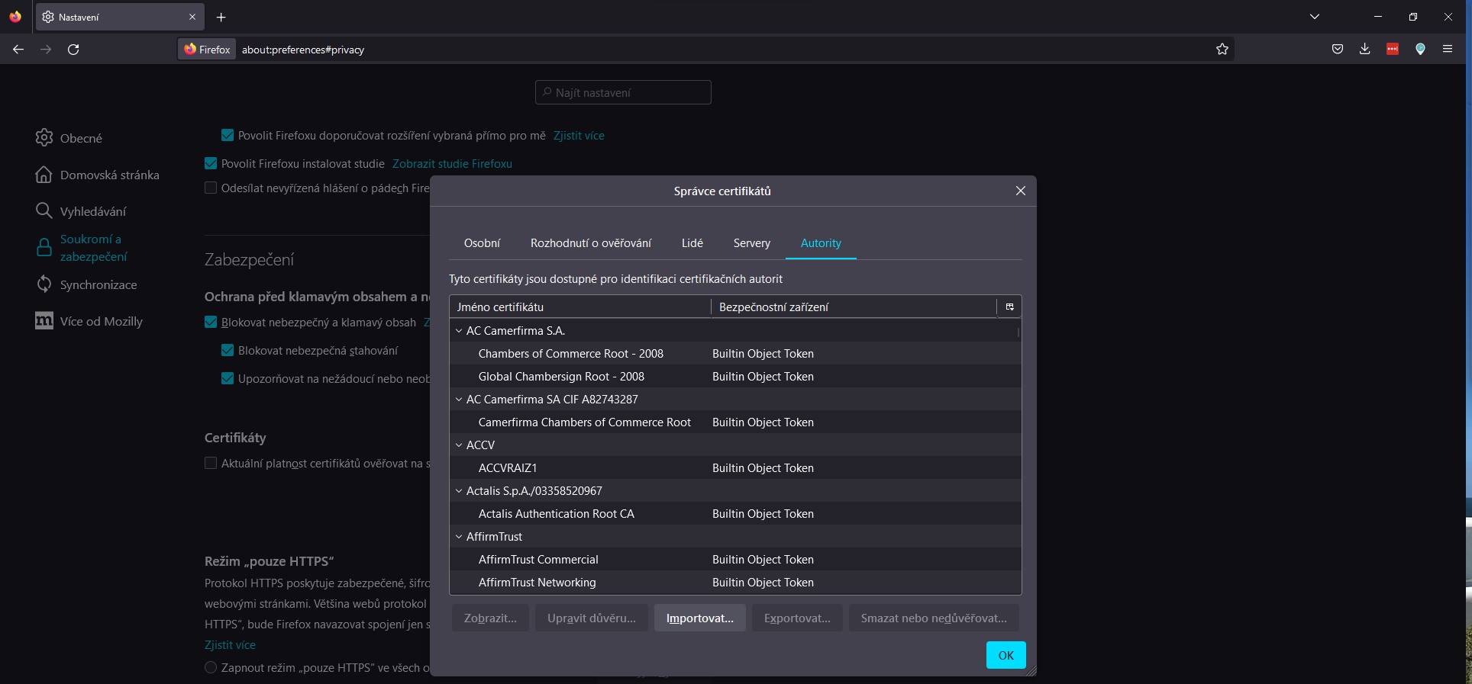Click the Exportovat... button

[797, 618]
